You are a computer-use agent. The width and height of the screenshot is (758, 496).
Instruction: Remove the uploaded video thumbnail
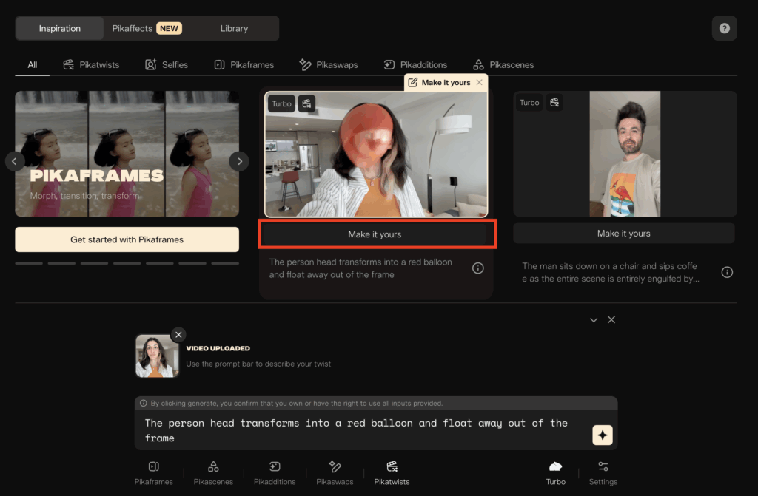point(178,335)
